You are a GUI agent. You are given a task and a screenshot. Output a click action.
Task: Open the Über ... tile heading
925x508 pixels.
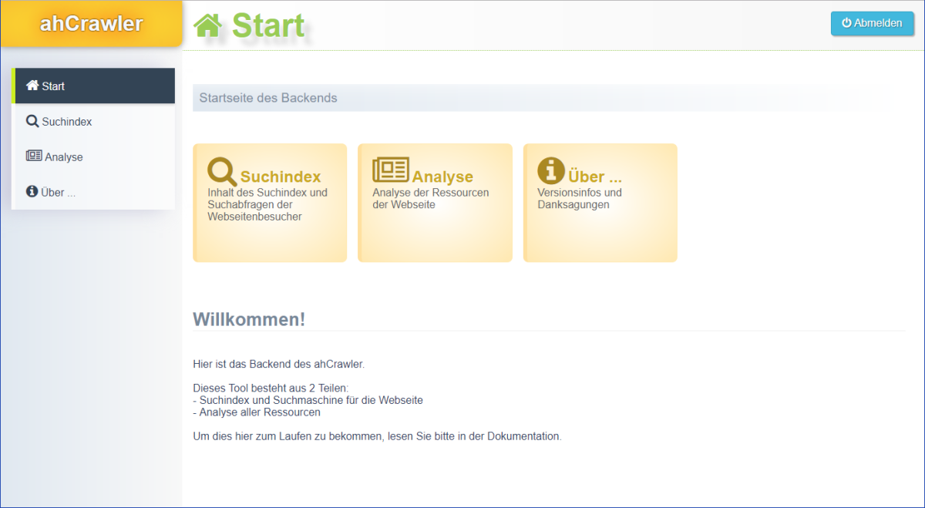point(595,177)
